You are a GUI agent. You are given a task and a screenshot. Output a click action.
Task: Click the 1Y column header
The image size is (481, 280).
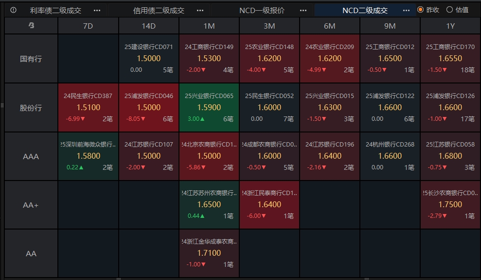pyautogui.click(x=450, y=26)
